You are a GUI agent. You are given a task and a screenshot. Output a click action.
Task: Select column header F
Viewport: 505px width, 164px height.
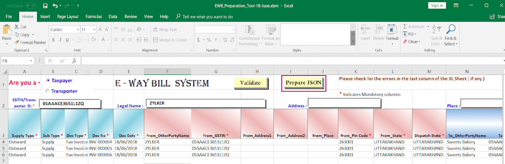pyautogui.click(x=167, y=71)
